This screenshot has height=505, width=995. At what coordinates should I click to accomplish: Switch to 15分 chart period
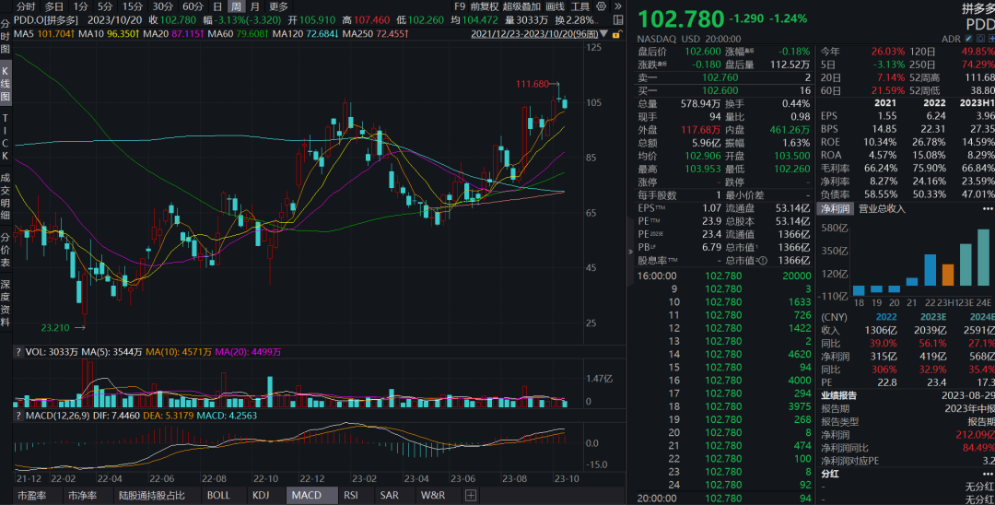133,6
